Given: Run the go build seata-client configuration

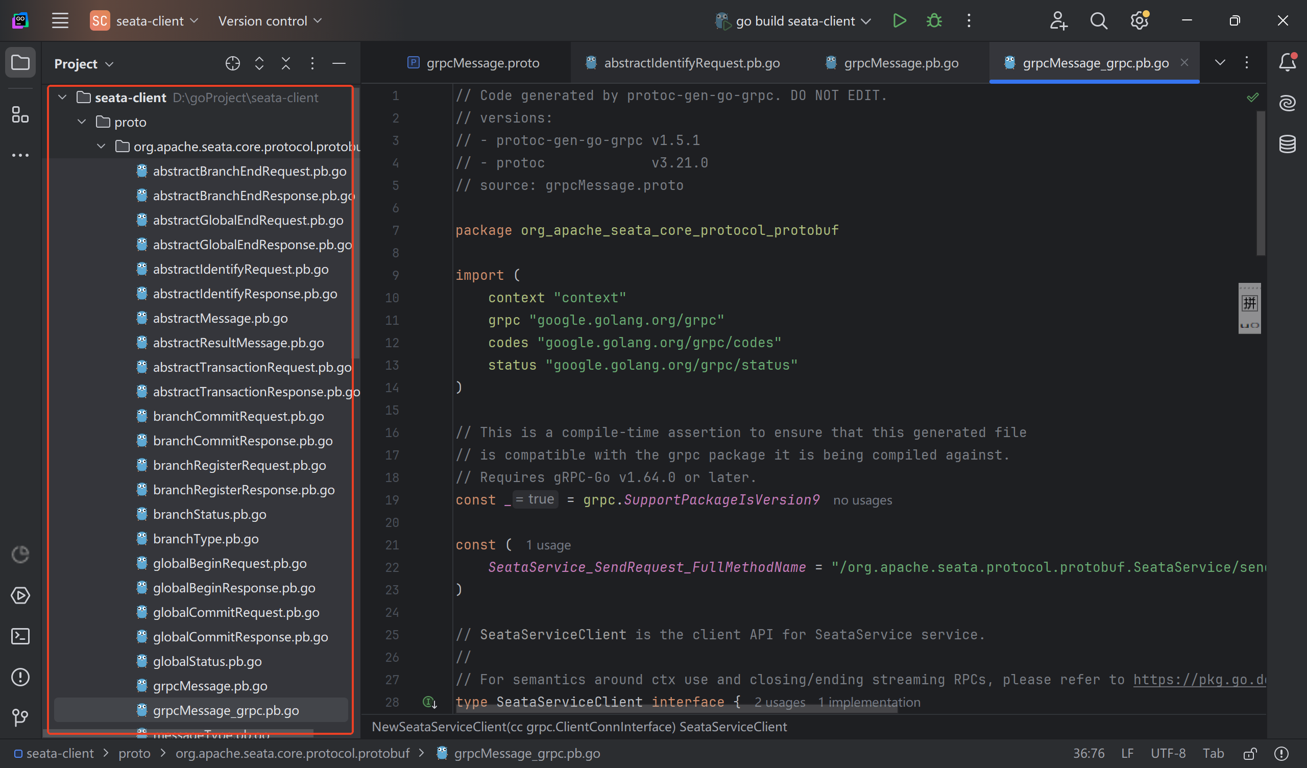Looking at the screenshot, I should pyautogui.click(x=900, y=21).
